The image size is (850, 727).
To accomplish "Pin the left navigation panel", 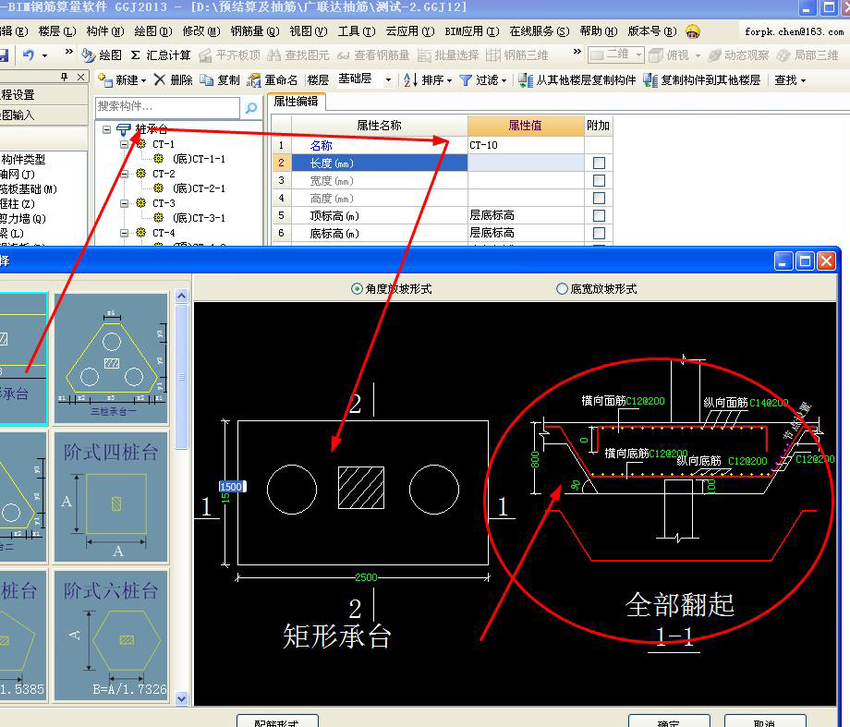I will click(65, 77).
